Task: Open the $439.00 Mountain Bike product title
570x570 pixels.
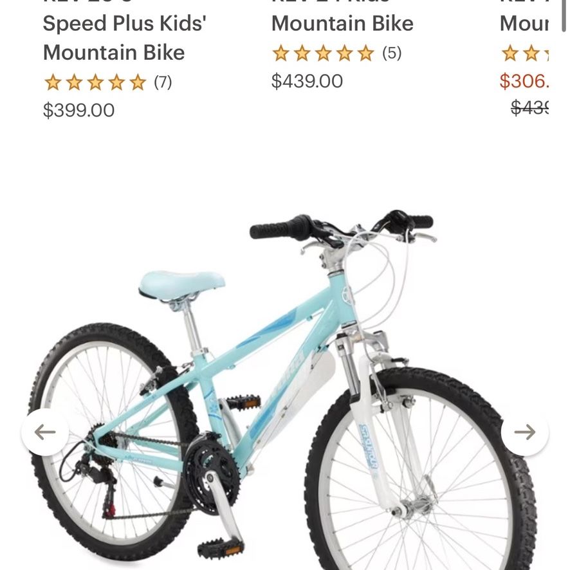Action: [342, 23]
